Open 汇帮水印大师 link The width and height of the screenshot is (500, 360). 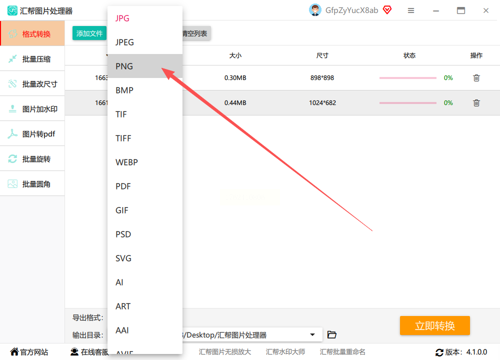(x=285, y=351)
